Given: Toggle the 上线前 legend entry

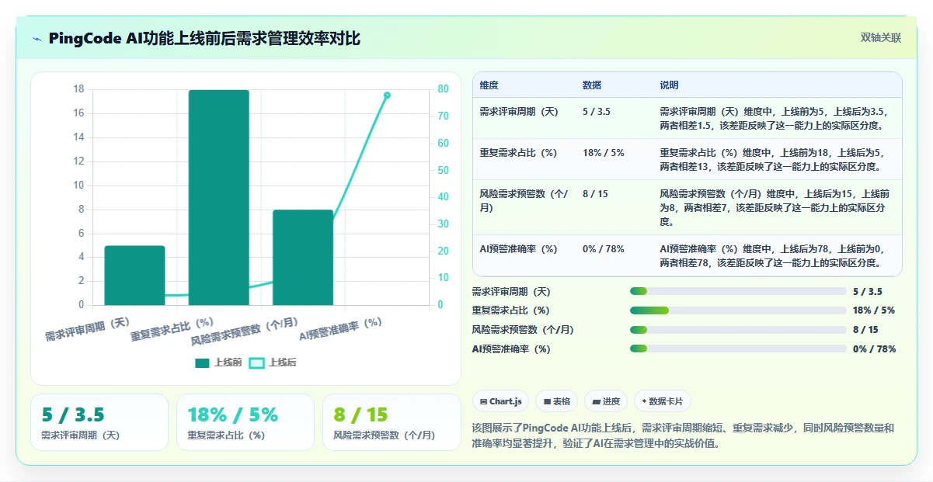Looking at the screenshot, I should pos(218,362).
